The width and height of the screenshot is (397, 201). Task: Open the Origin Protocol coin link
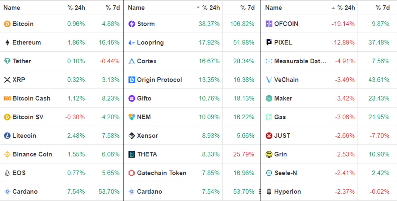tap(159, 80)
